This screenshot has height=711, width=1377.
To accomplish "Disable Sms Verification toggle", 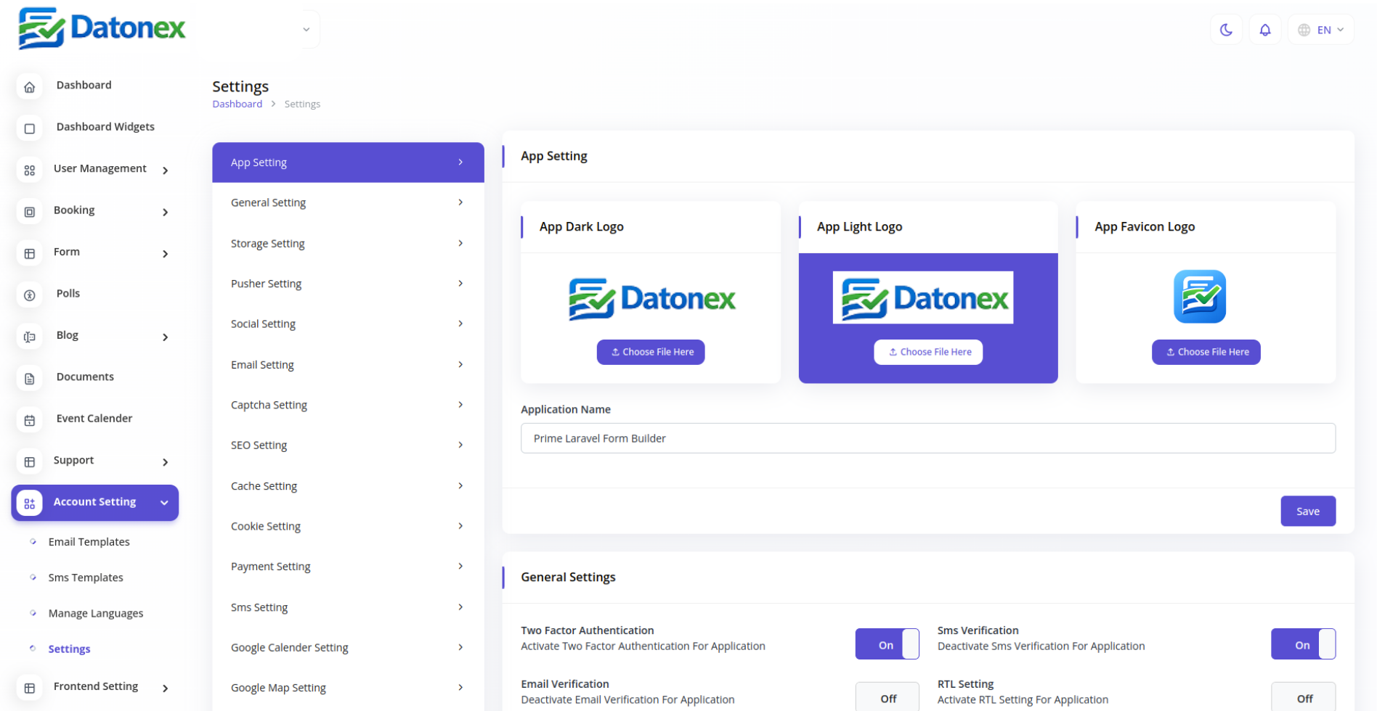I will (1302, 644).
